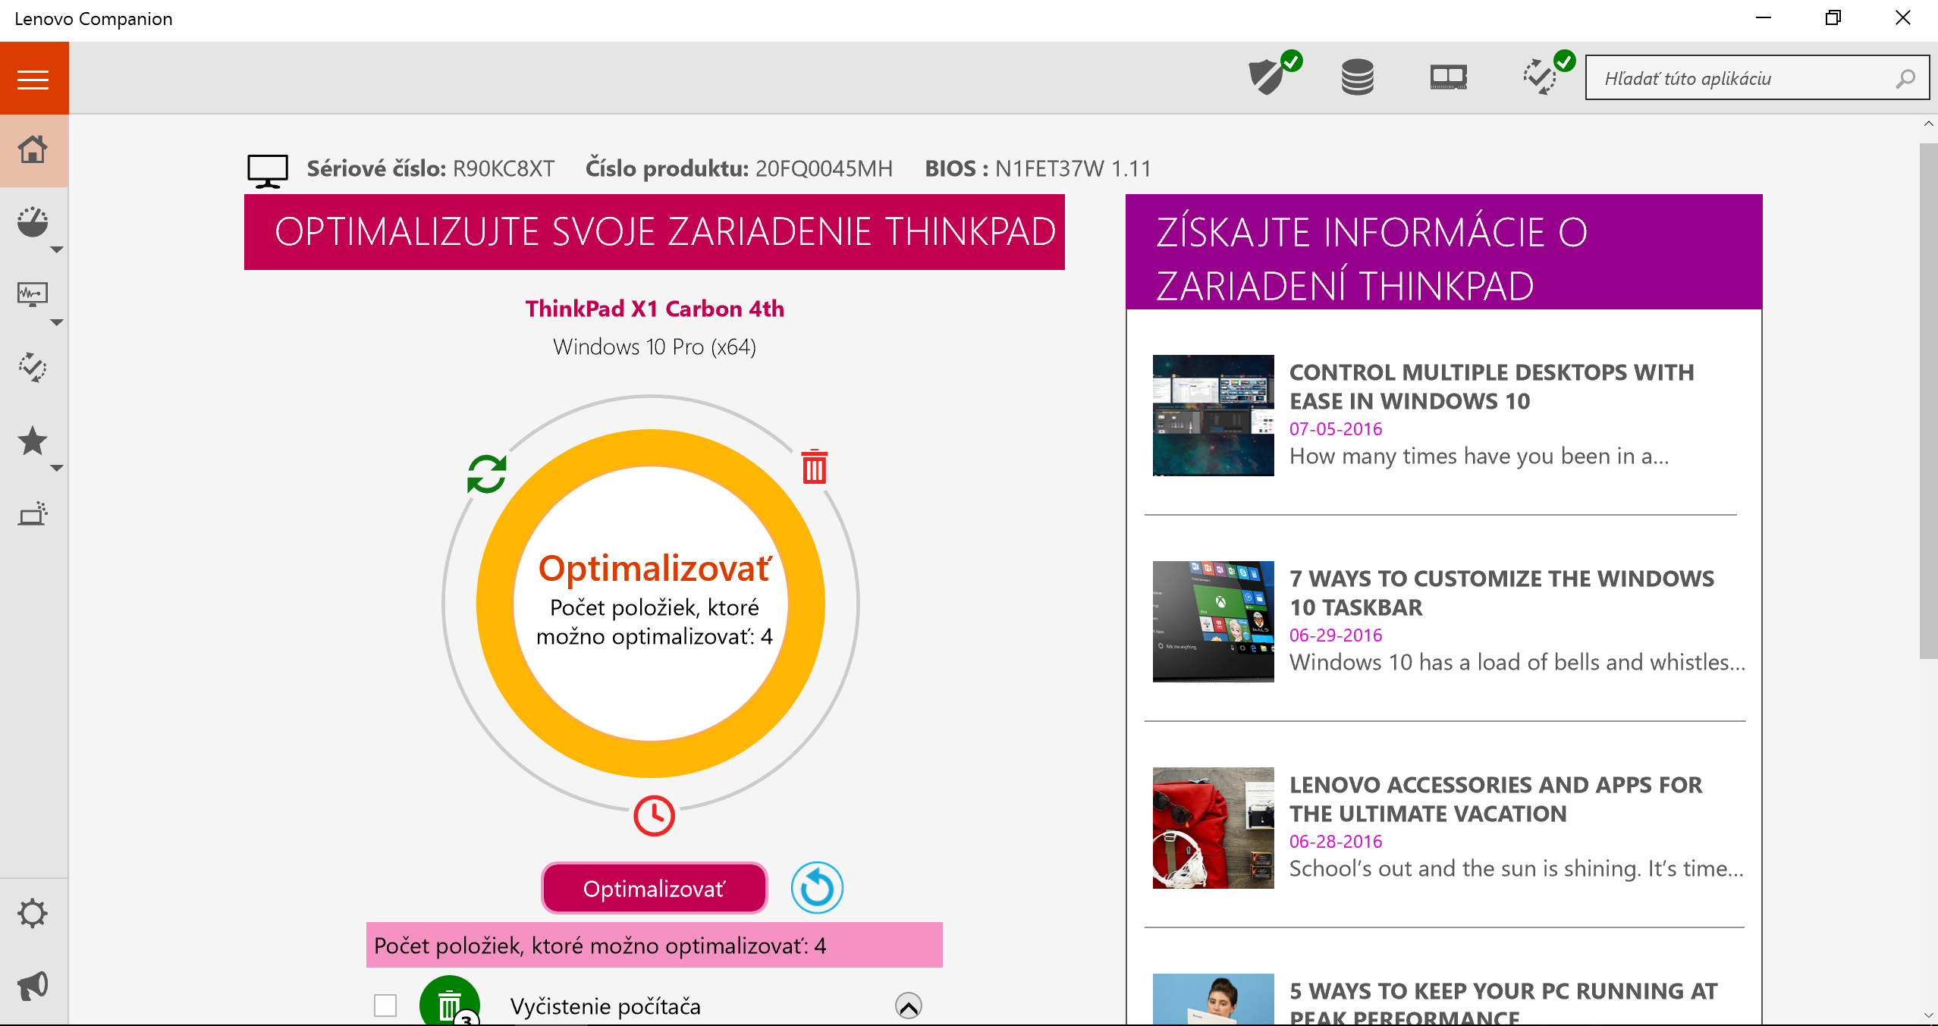Expand the star section dropdown arrow
Screen dimensions: 1938x1026
[x=56, y=468]
